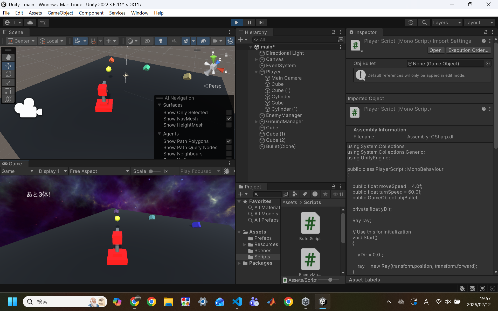
Task: Open the Undo History icon
Action: click(x=411, y=23)
